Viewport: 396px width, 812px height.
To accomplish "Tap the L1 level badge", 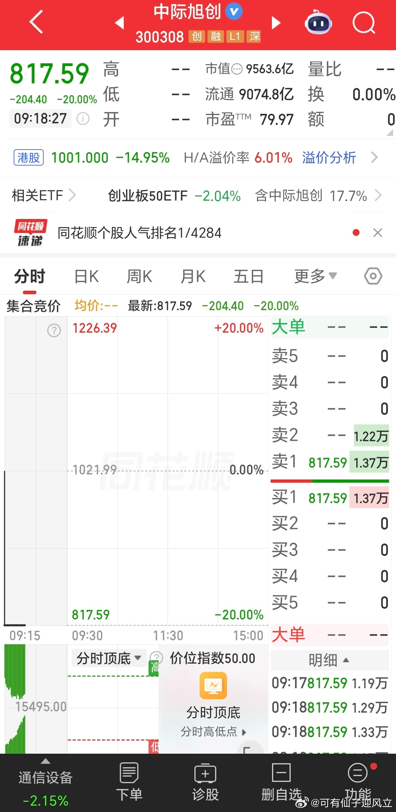I will [235, 36].
